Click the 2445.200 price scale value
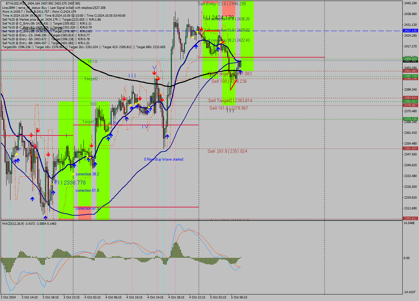 click(x=410, y=3)
